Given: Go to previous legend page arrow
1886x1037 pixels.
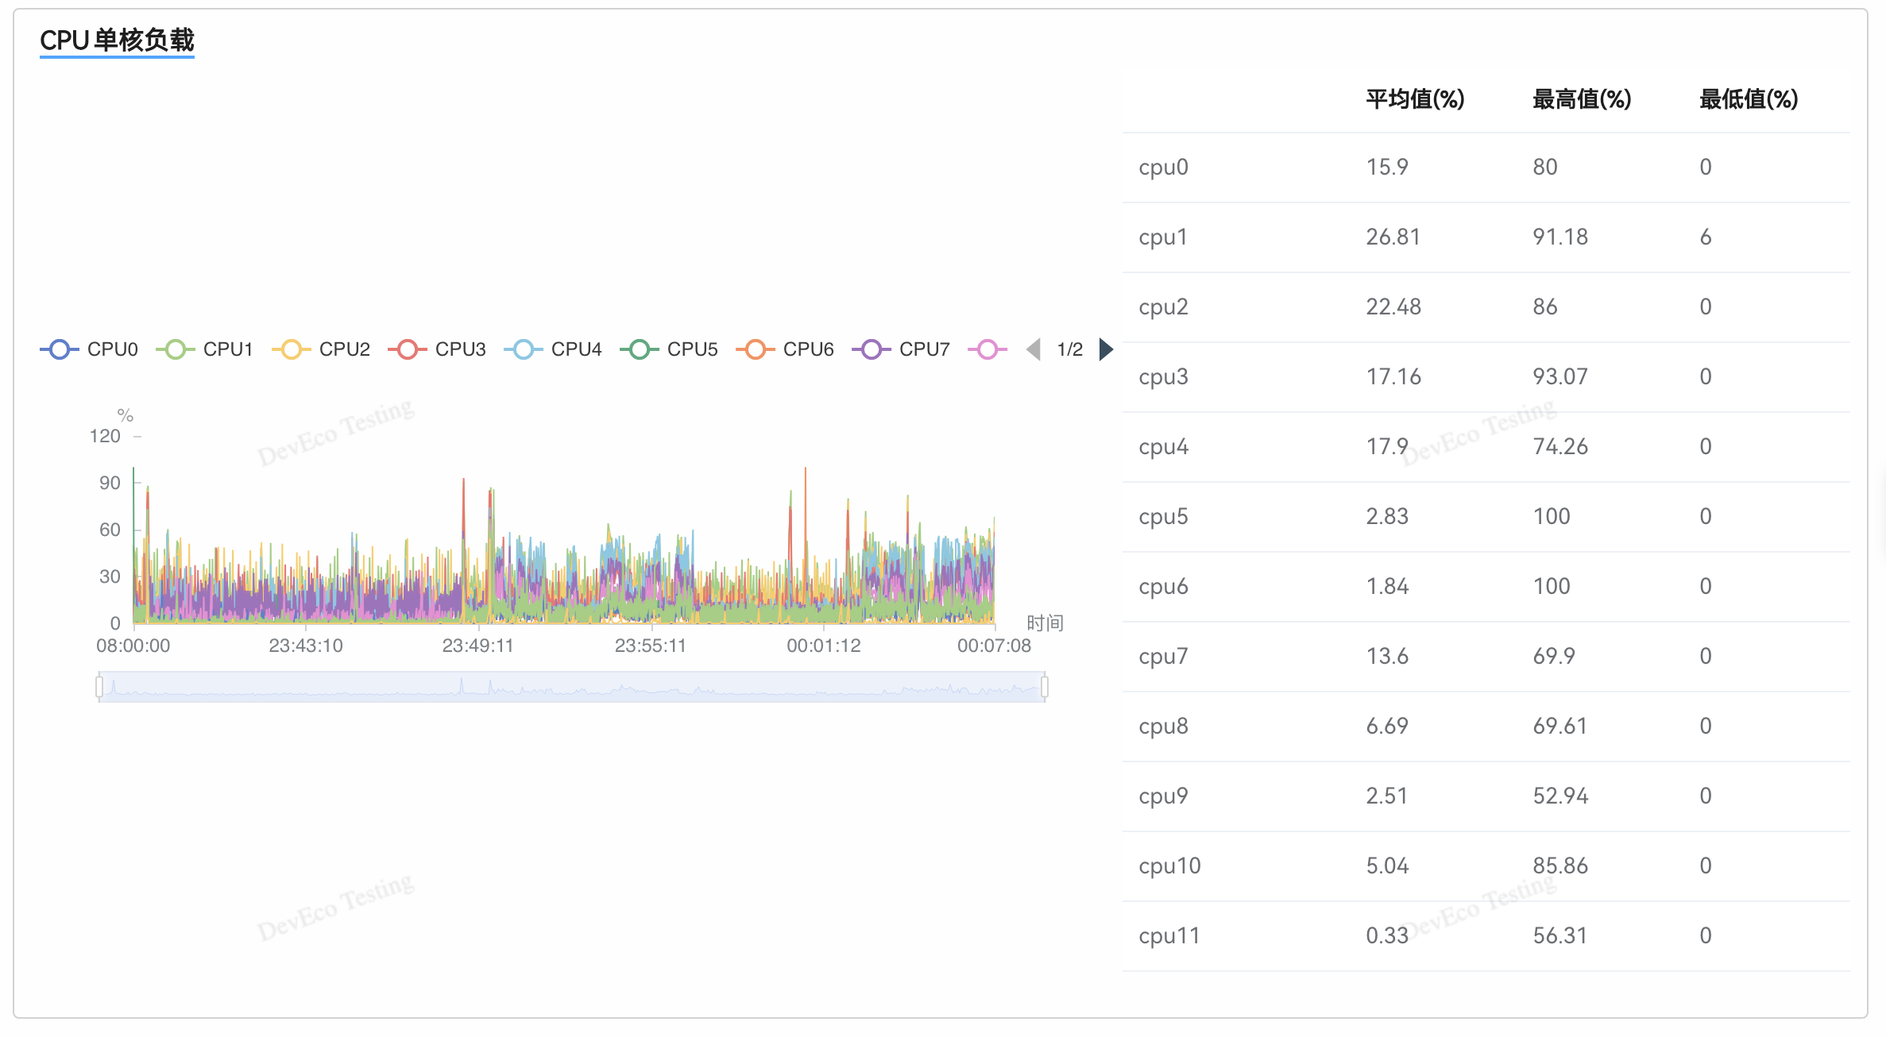Looking at the screenshot, I should click(1034, 349).
